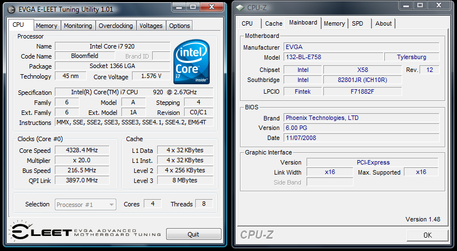
Task: Click the CPU-Z title bar icon
Action: click(x=240, y=8)
